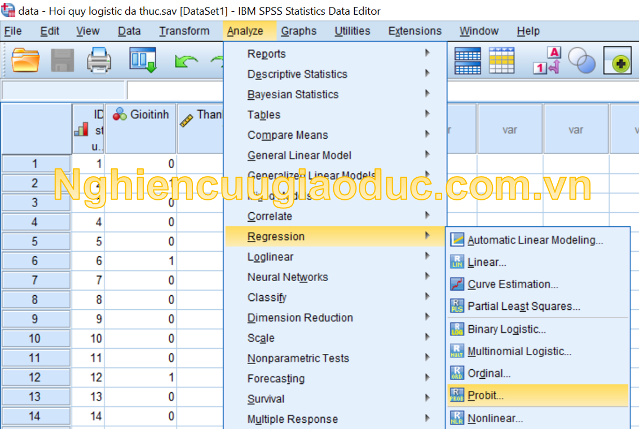Screen dimensions: 639x429
Task: Click Curve Estimation in Regression submenu
Action: [512, 284]
